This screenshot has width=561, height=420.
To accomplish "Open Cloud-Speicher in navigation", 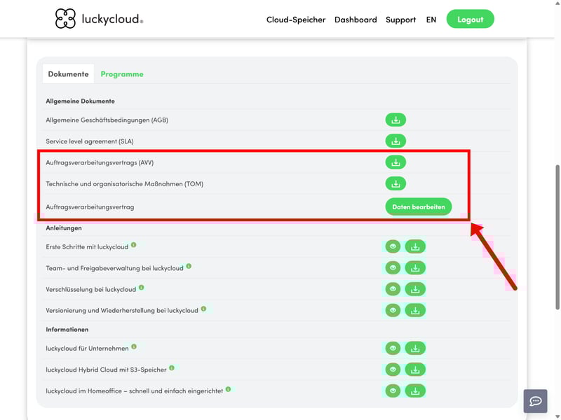I will [296, 20].
